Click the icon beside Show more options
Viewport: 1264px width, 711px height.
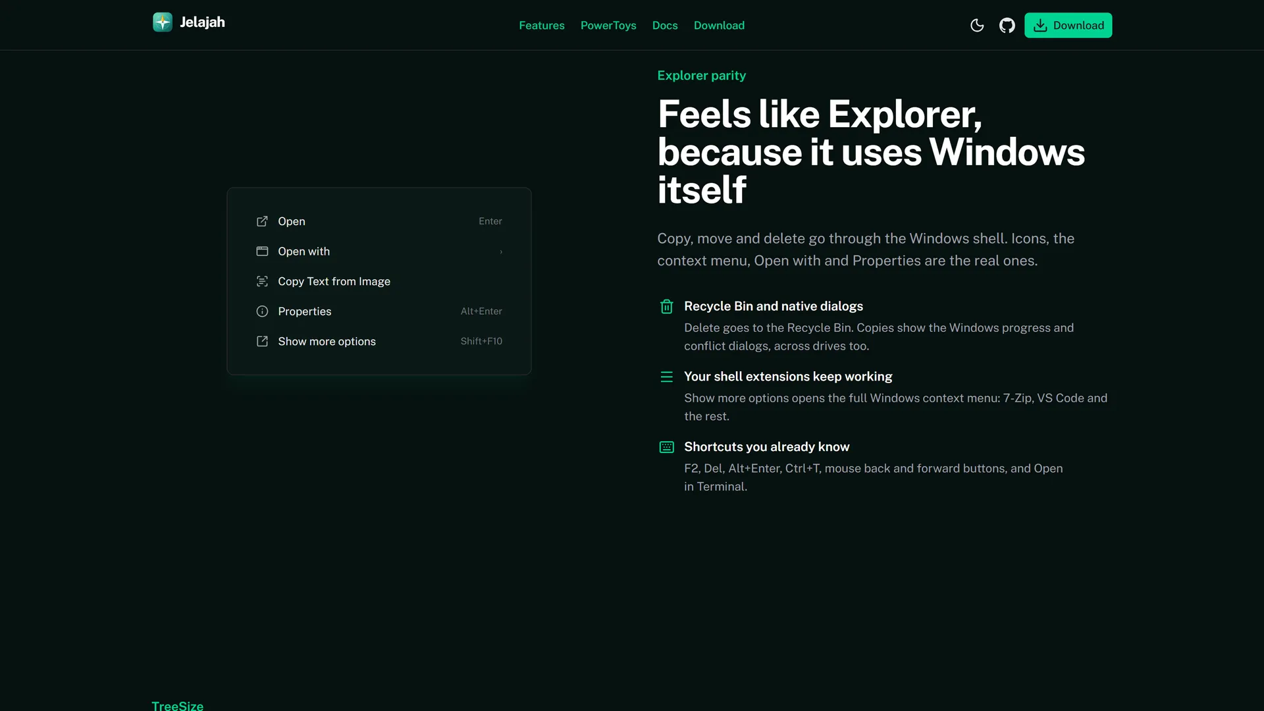[262, 341]
